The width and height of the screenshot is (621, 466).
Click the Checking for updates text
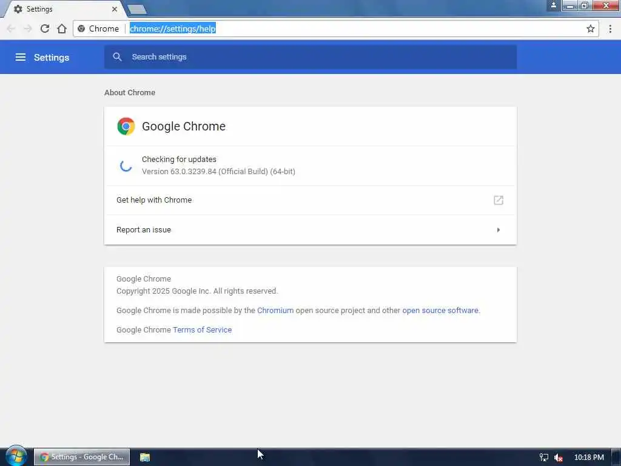(179, 160)
